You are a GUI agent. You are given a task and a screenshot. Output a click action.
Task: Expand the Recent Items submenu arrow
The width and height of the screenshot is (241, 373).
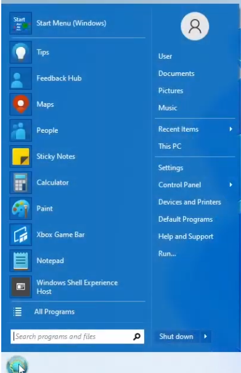231,129
